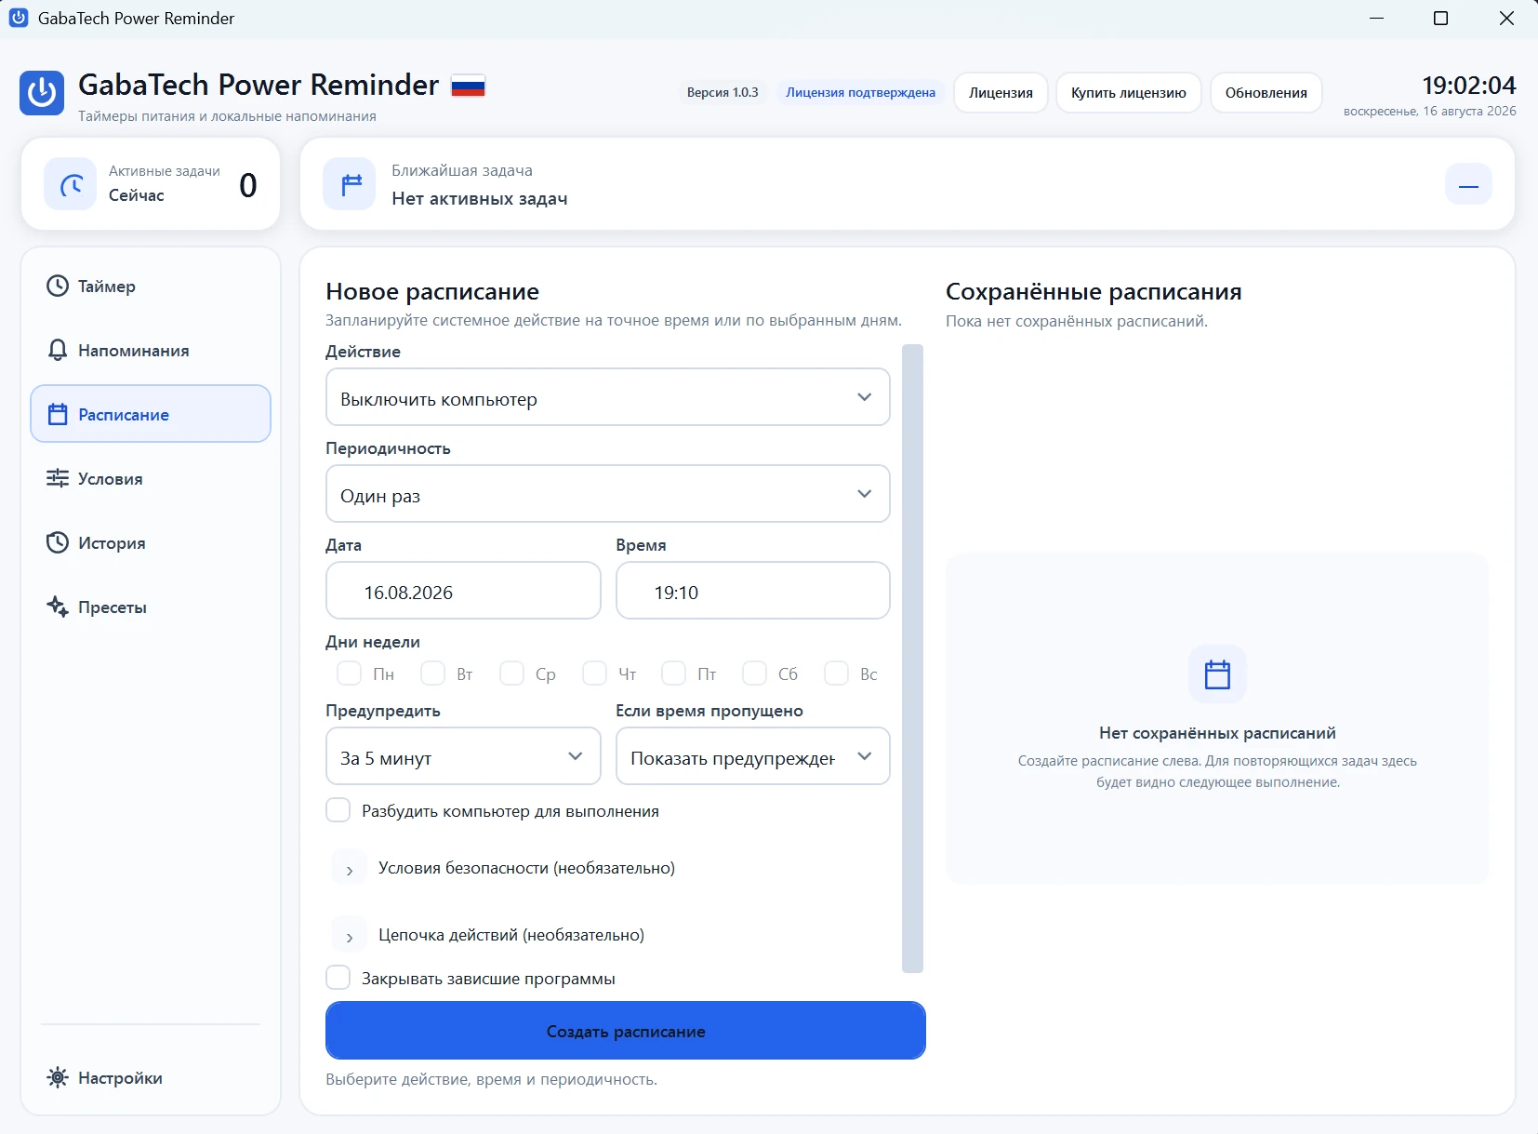Image resolution: width=1538 pixels, height=1134 pixels.
Task: Open the Действие dropdown
Action: click(x=608, y=397)
